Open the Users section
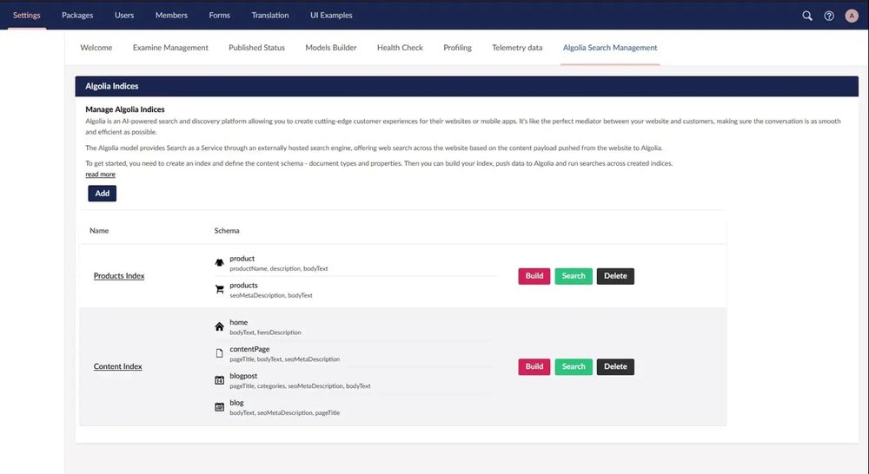869x474 pixels. [124, 15]
